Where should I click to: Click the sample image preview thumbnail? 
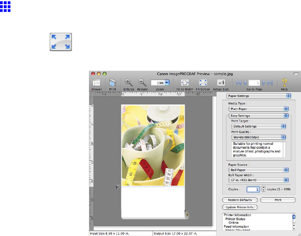[153, 145]
